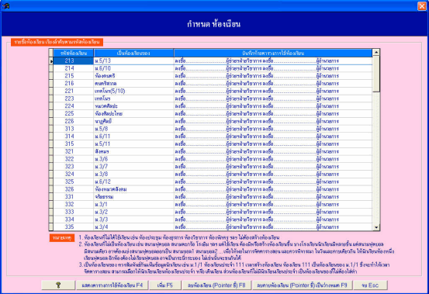Click the Esc exit button
The height and width of the screenshot is (294, 429).
click(370, 285)
